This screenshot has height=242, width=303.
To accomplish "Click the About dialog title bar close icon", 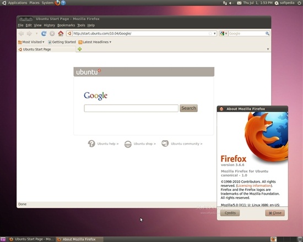I will [221, 109].
